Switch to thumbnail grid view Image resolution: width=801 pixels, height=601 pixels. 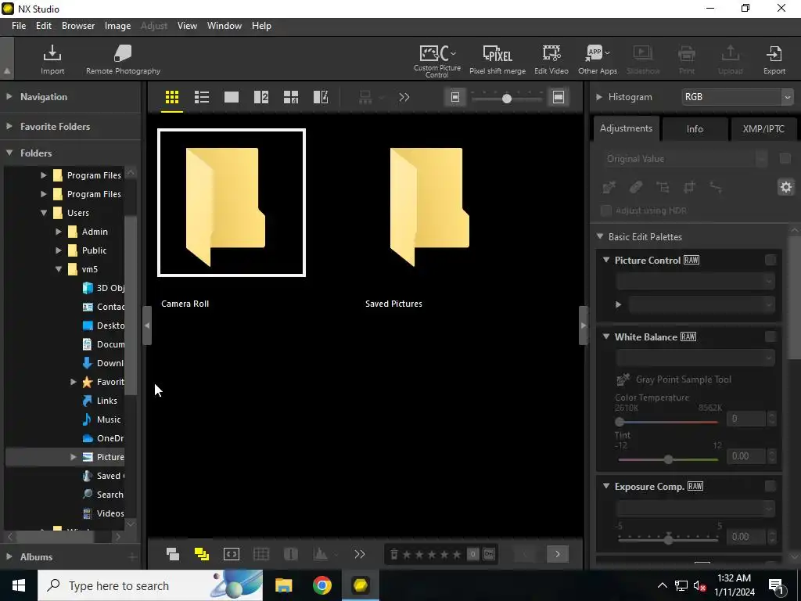172,97
